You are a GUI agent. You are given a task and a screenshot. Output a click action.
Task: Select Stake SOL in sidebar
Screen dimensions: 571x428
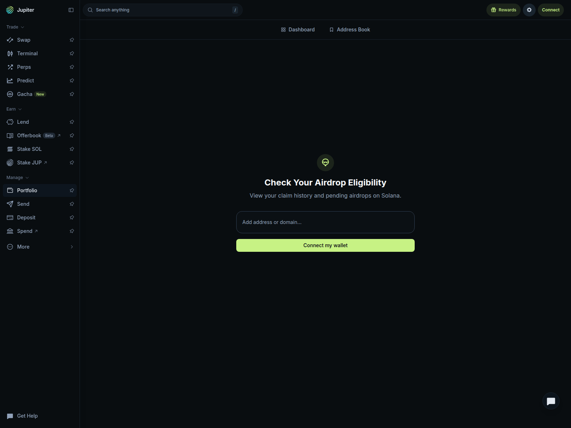[x=40, y=149]
